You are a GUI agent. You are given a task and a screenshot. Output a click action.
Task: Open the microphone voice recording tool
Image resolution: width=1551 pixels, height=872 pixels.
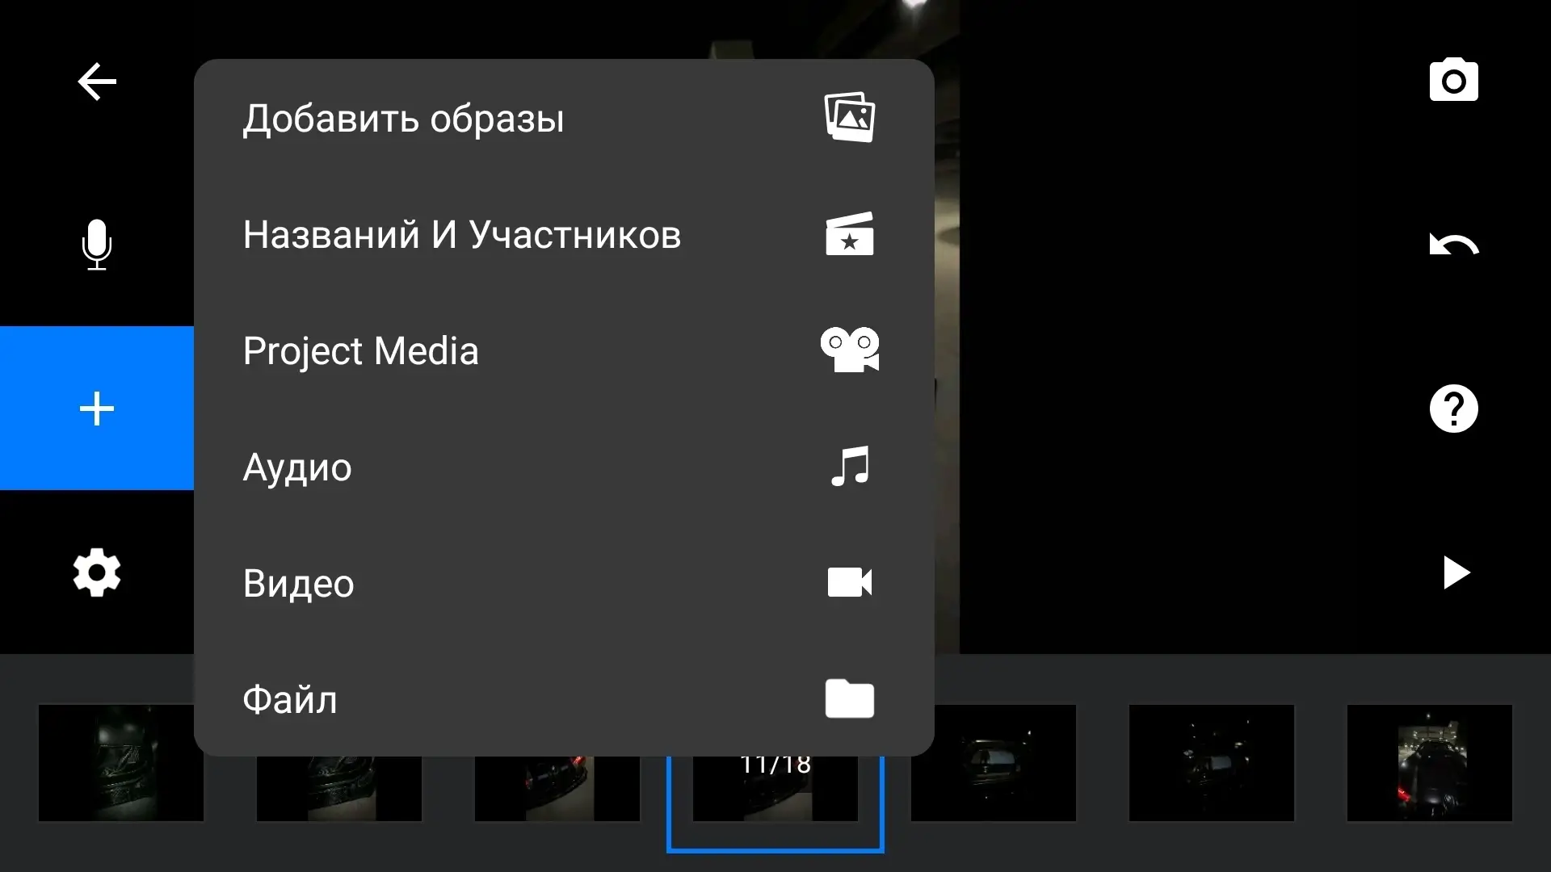97,245
